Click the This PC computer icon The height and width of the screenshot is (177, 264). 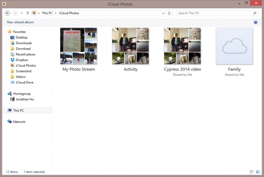pyautogui.click(x=10, y=110)
